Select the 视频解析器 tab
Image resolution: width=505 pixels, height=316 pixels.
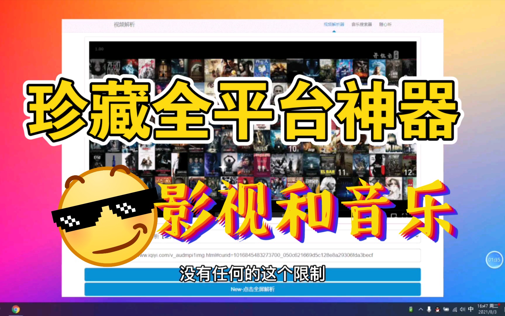pos(334,24)
